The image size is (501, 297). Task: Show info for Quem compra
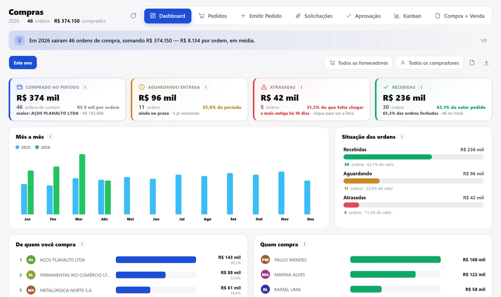point(305,244)
